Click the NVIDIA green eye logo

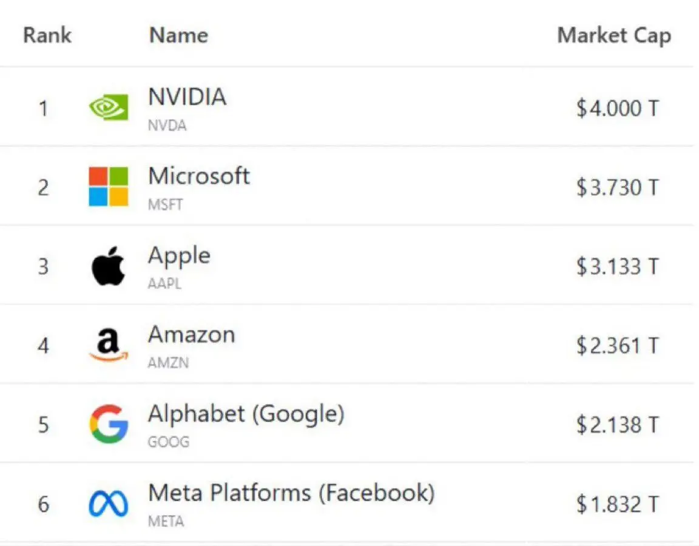click(x=109, y=107)
